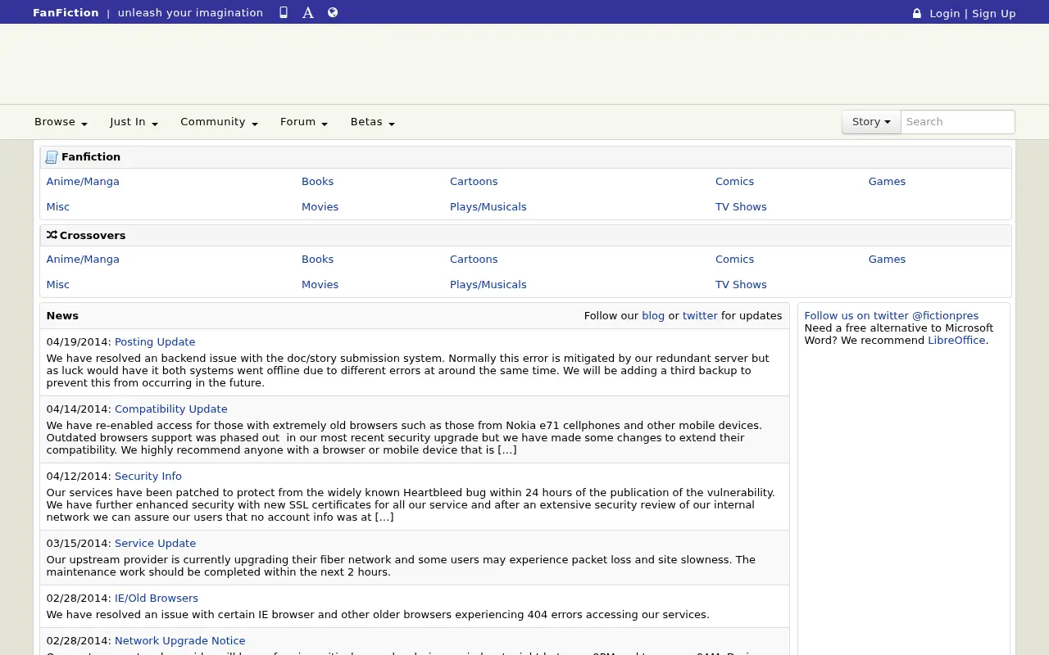Browse Crossovers Books category
Viewport: 1049px width, 655px height.
tap(317, 260)
